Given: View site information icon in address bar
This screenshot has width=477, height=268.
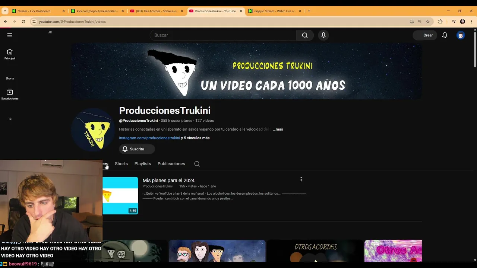Looking at the screenshot, I should [34, 22].
